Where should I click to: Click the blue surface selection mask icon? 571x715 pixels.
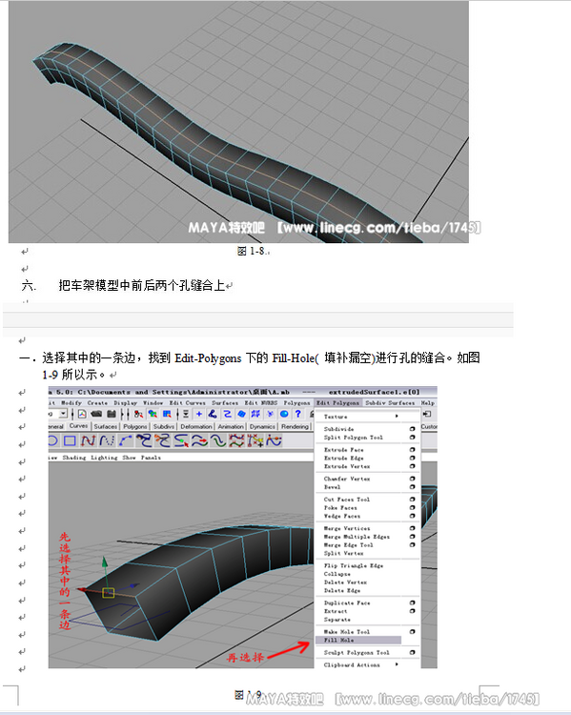tap(241, 414)
